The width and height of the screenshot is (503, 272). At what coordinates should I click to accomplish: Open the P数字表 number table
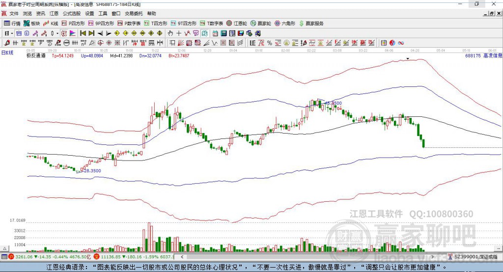129,24
